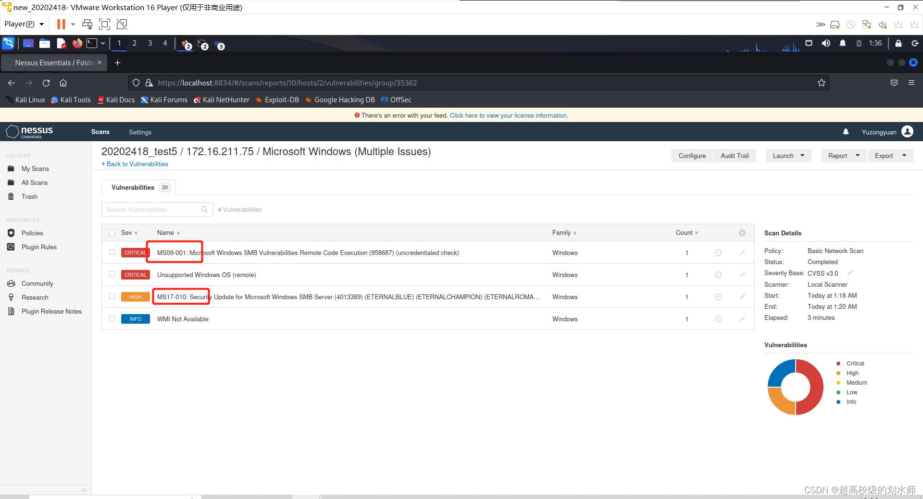Open file manager from Kali panel
The height and width of the screenshot is (499, 923).
(x=45, y=43)
